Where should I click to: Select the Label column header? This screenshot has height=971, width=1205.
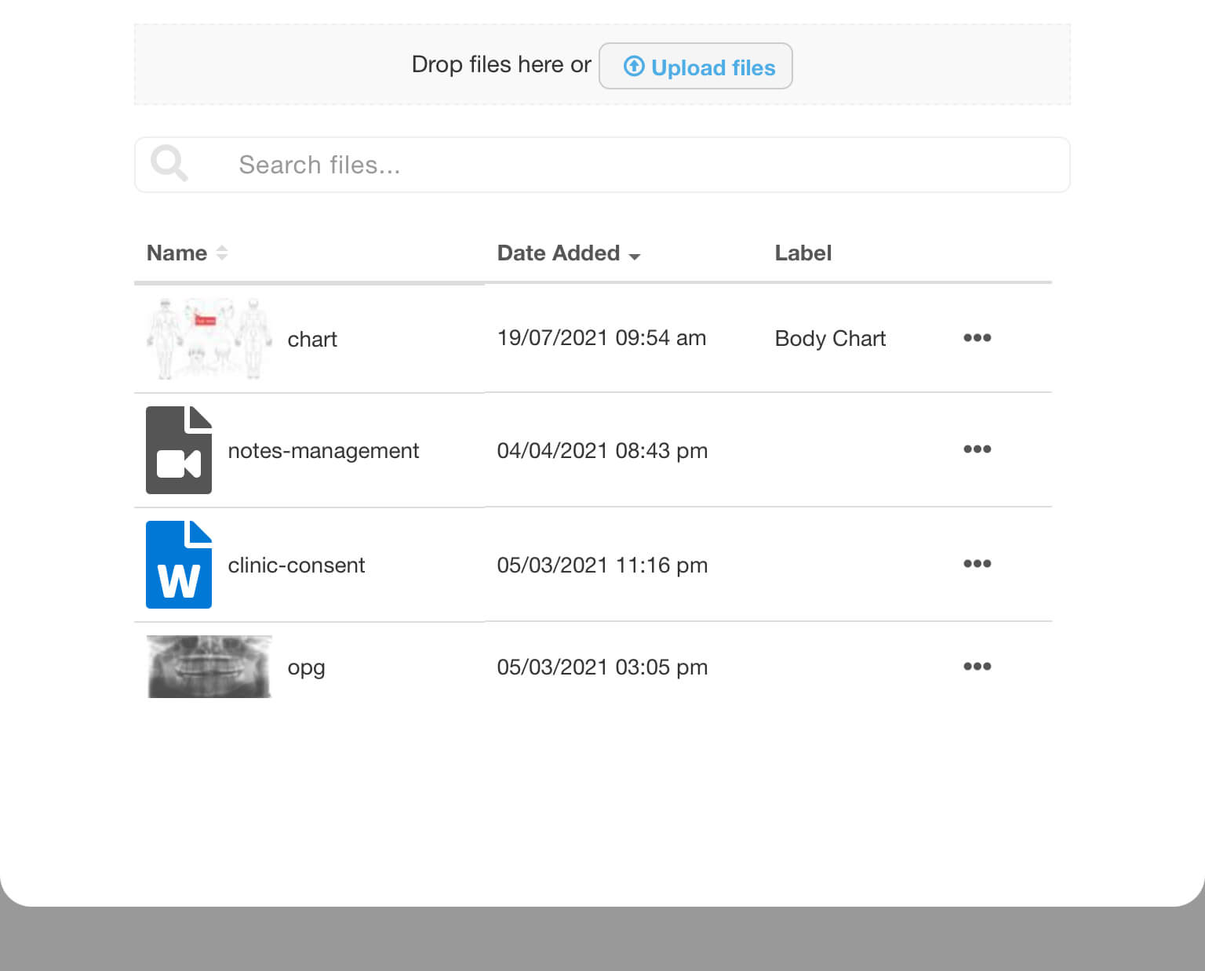(803, 253)
